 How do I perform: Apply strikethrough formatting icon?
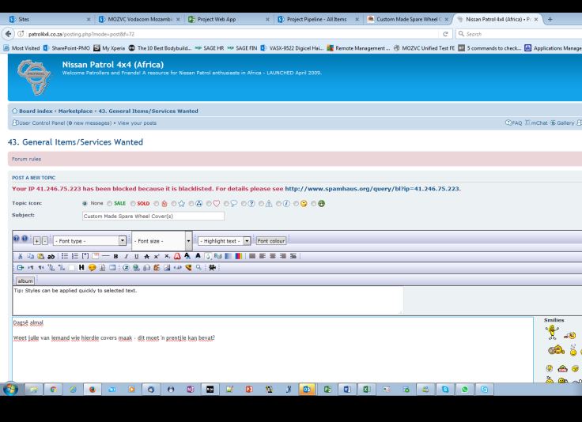tap(146, 256)
